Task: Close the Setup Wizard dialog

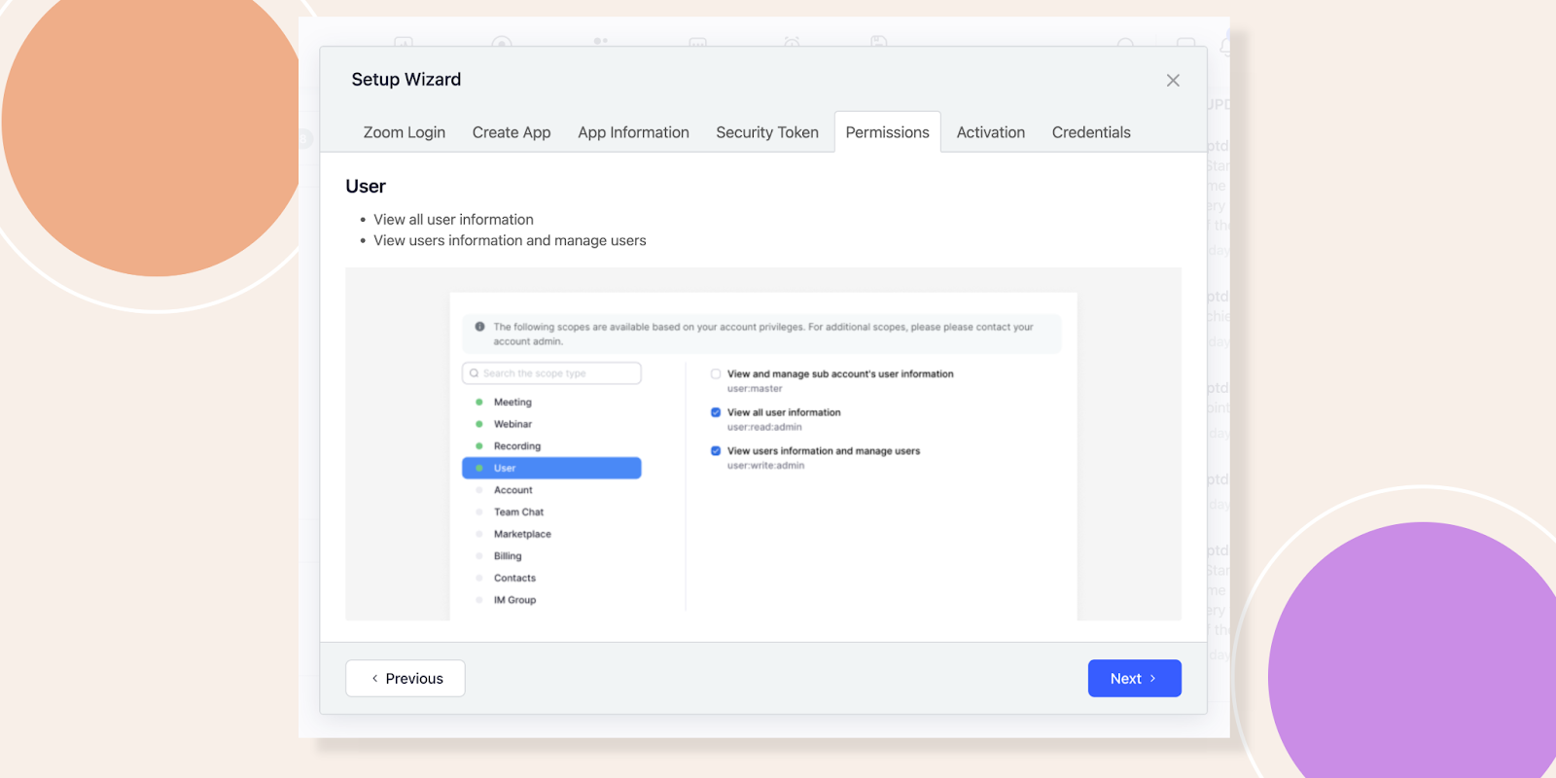Action: pos(1173,81)
